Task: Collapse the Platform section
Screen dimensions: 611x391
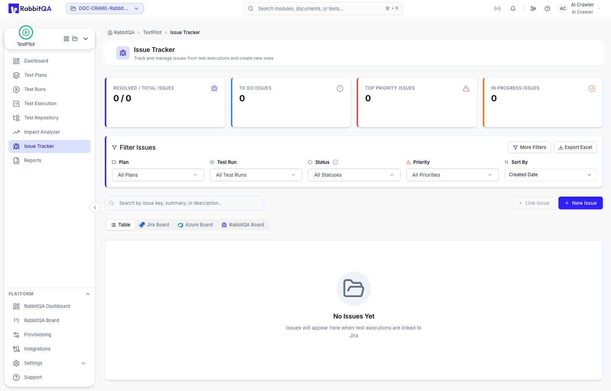Action: [x=88, y=294]
